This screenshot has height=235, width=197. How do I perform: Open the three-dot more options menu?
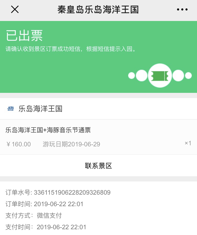[182, 9]
